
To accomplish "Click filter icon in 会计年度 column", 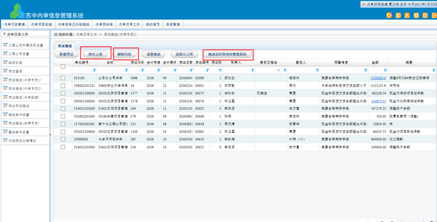I will click(x=158, y=71).
